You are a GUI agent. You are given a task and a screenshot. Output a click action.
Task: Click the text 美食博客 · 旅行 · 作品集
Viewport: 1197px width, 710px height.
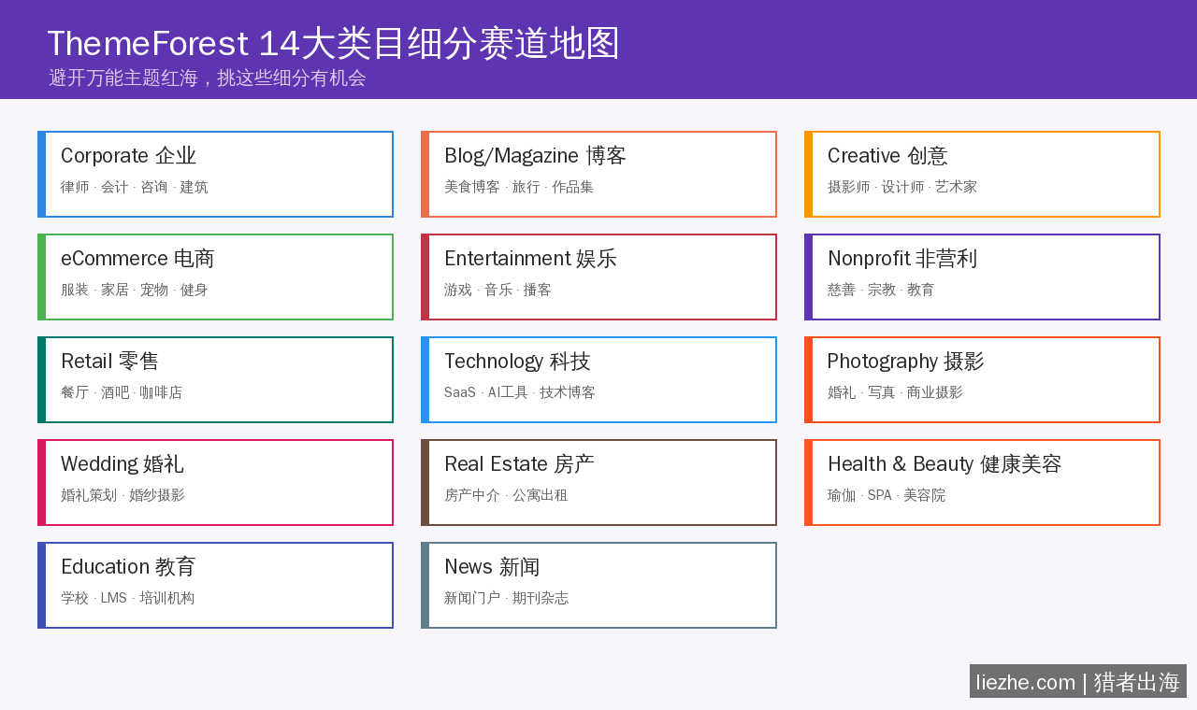519,187
